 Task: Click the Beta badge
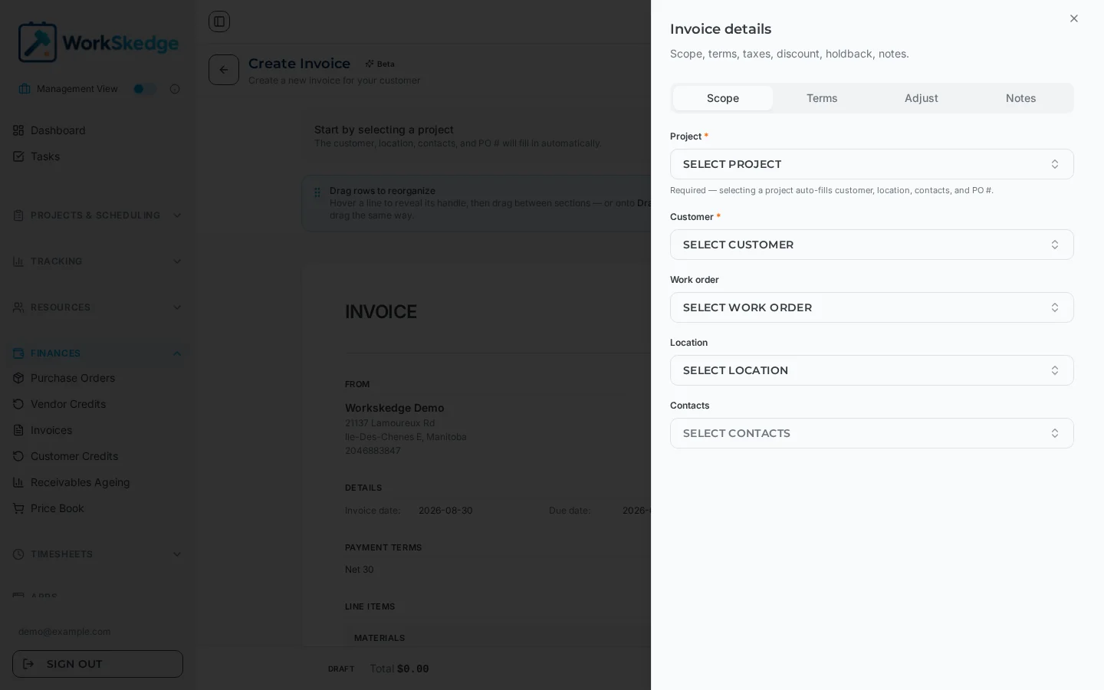coord(380,64)
